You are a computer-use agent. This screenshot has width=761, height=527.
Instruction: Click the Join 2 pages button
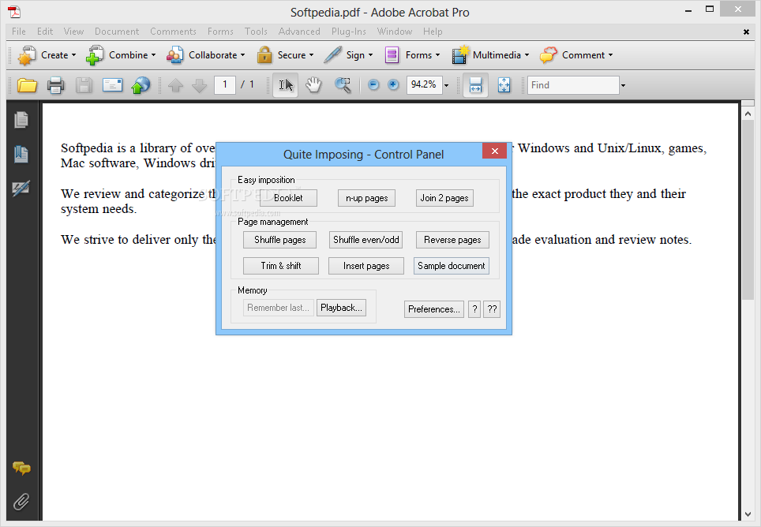pyautogui.click(x=444, y=198)
